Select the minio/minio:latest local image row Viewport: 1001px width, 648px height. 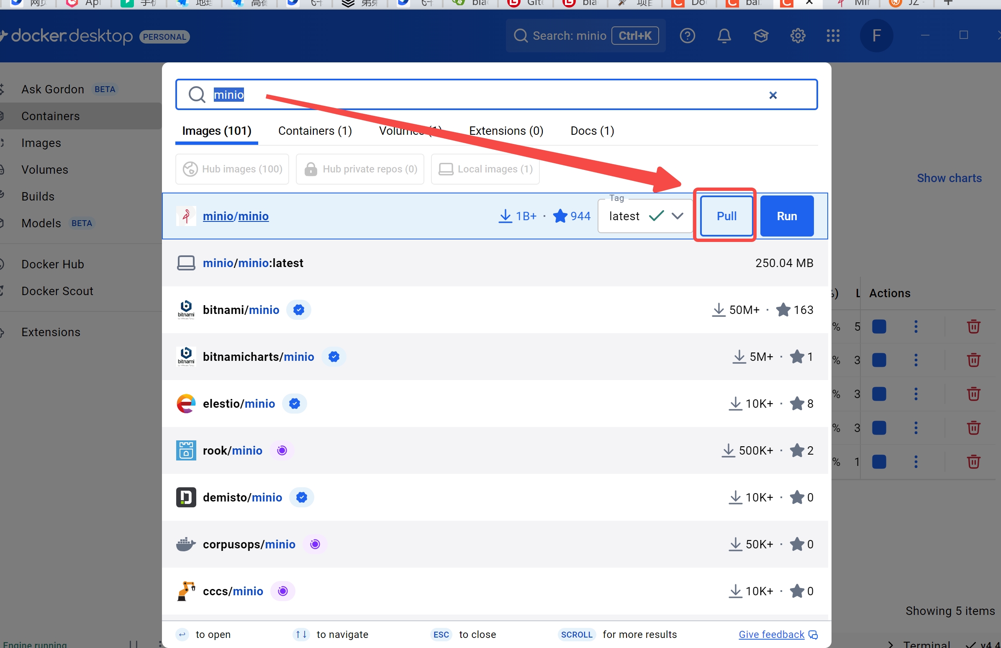[x=495, y=263]
